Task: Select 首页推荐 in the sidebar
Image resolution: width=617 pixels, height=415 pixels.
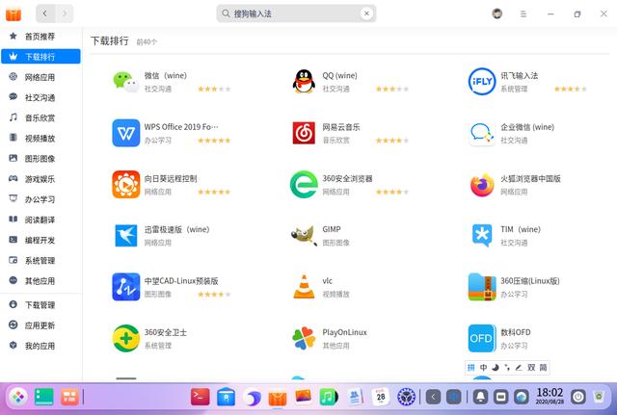Action: 40,37
